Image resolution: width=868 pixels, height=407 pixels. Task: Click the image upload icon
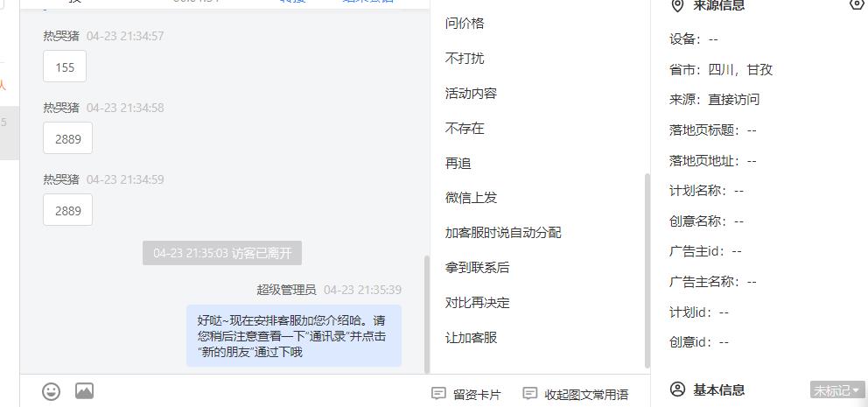[x=84, y=391]
